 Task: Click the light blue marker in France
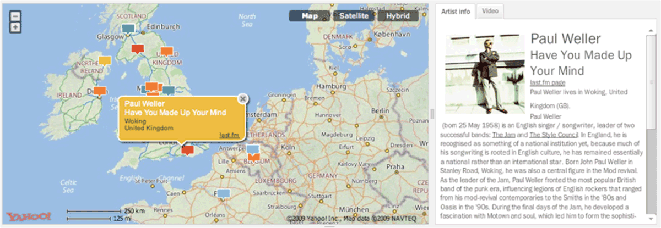click(x=223, y=193)
